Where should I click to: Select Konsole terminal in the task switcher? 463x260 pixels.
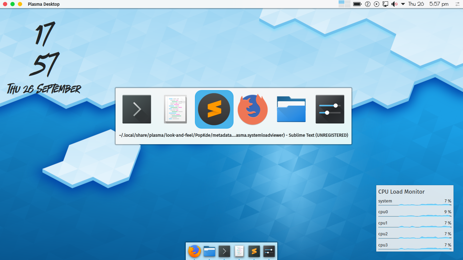click(x=137, y=109)
